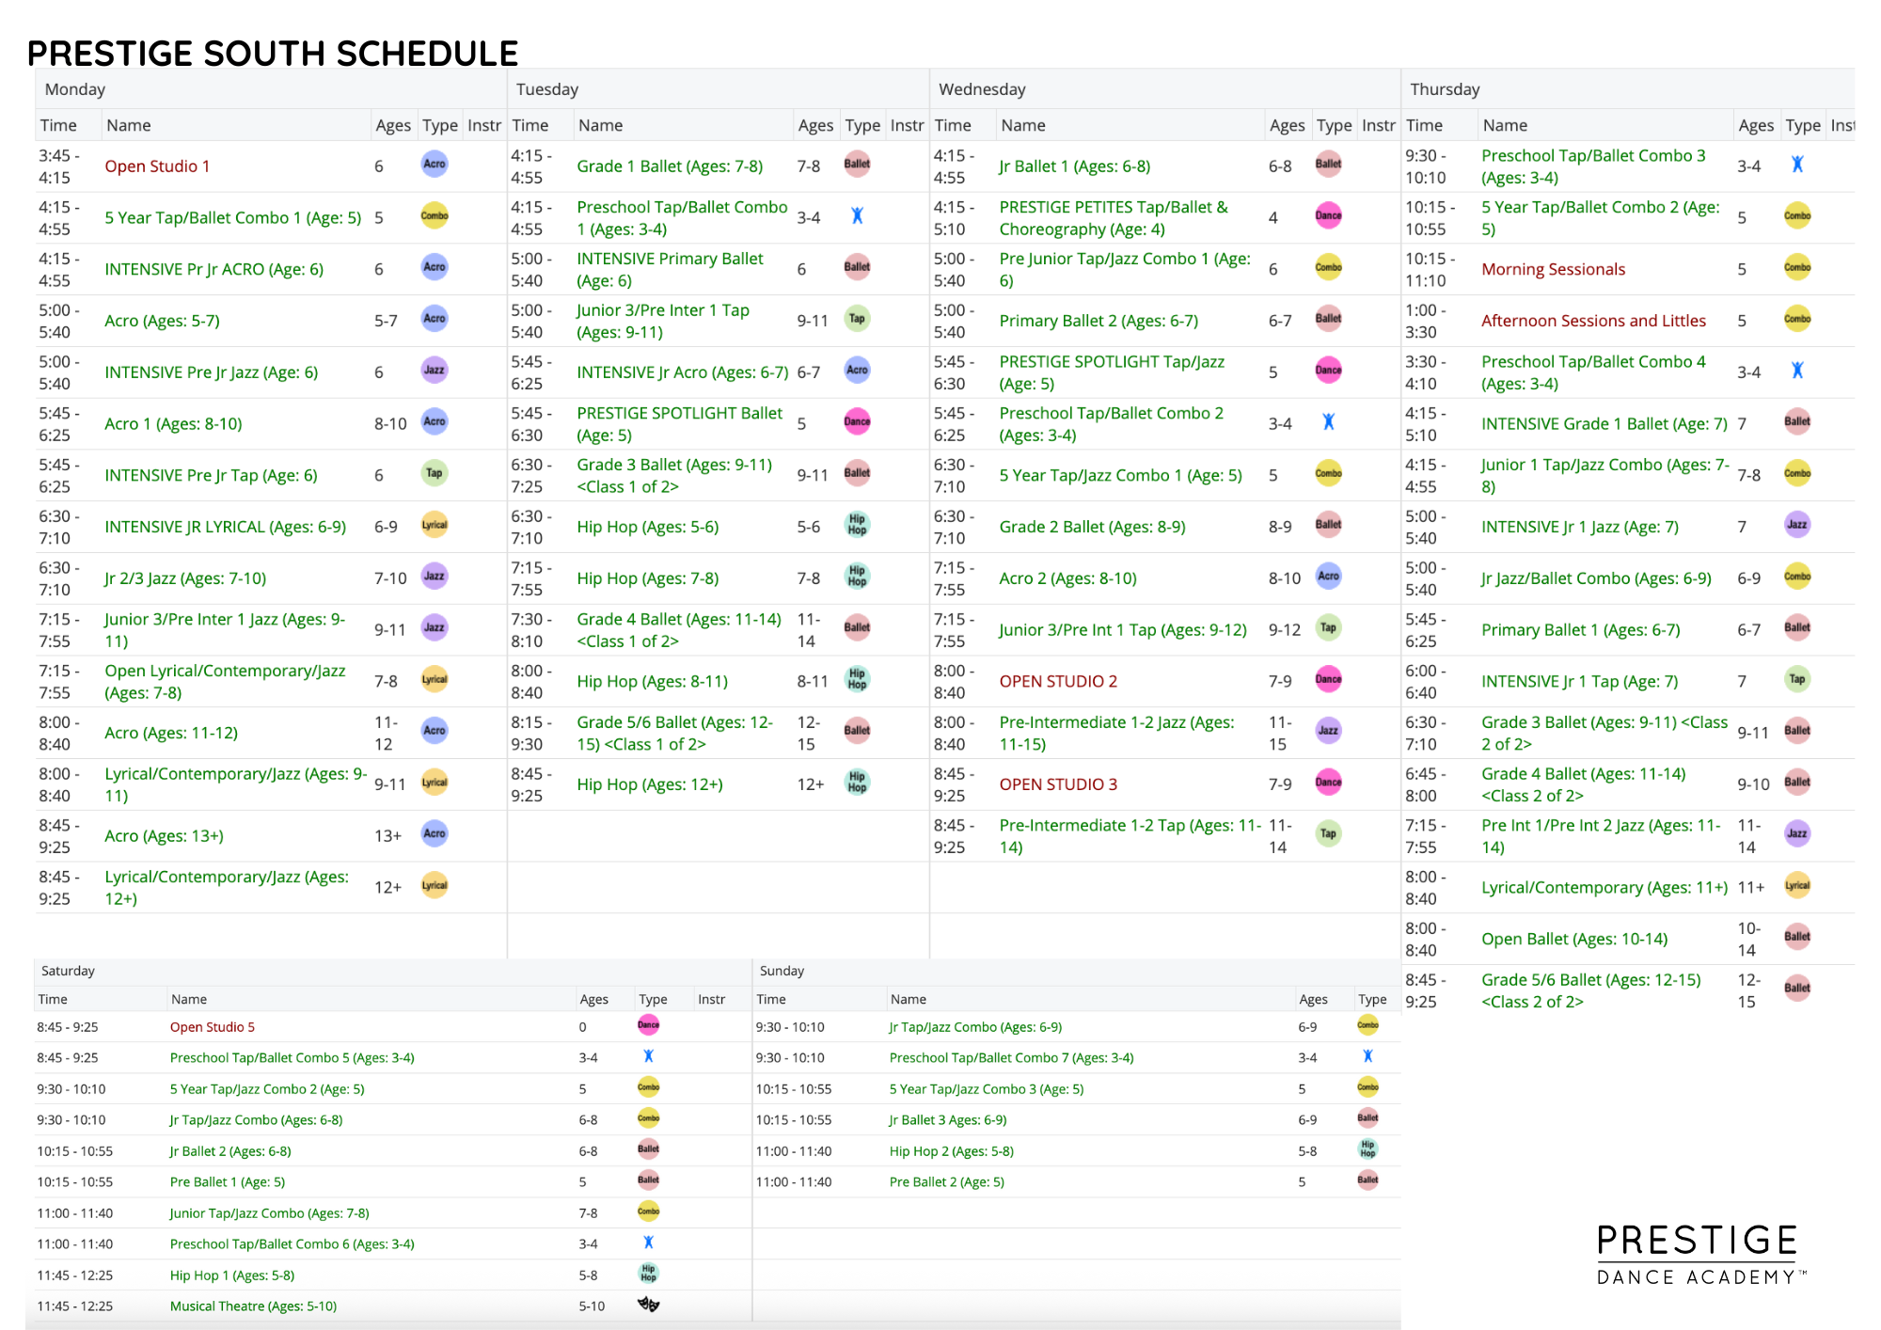This screenshot has height=1330, width=1881.
Task: Click 1:00 - 3:30 Thursday time cell
Action: coord(1426,321)
